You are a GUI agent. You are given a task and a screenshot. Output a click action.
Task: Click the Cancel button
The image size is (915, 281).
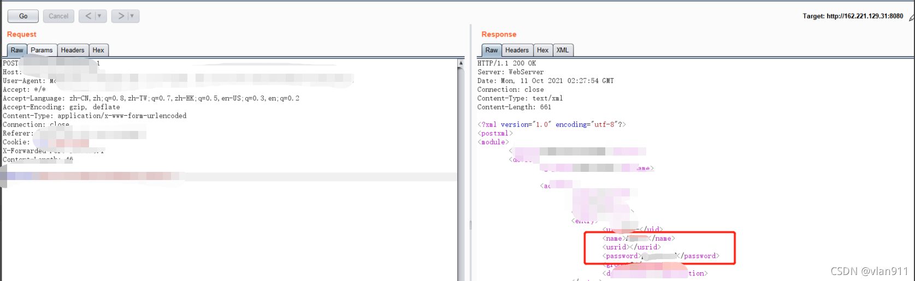[58, 16]
